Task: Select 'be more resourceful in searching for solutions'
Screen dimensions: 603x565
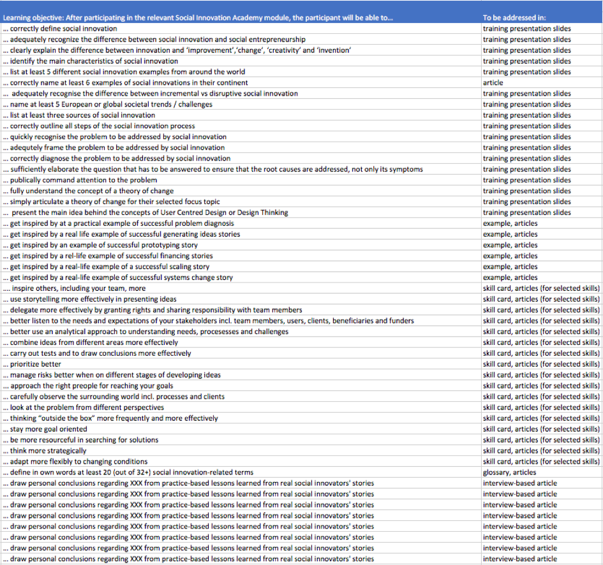Action: 241,440
